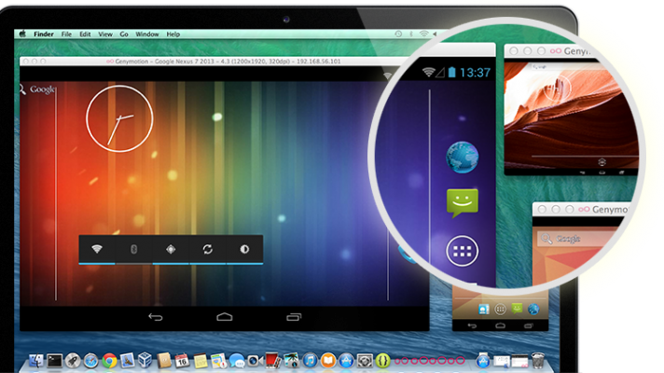The width and height of the screenshot is (664, 373).
Task: Open the Edit menu
Action: 85,34
